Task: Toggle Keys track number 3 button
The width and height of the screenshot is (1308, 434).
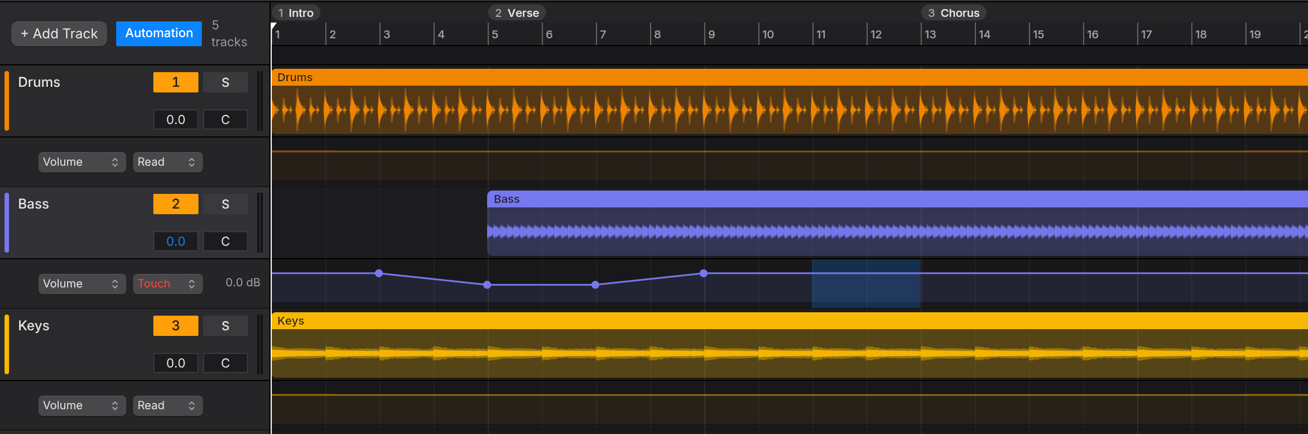Action: [x=176, y=326]
